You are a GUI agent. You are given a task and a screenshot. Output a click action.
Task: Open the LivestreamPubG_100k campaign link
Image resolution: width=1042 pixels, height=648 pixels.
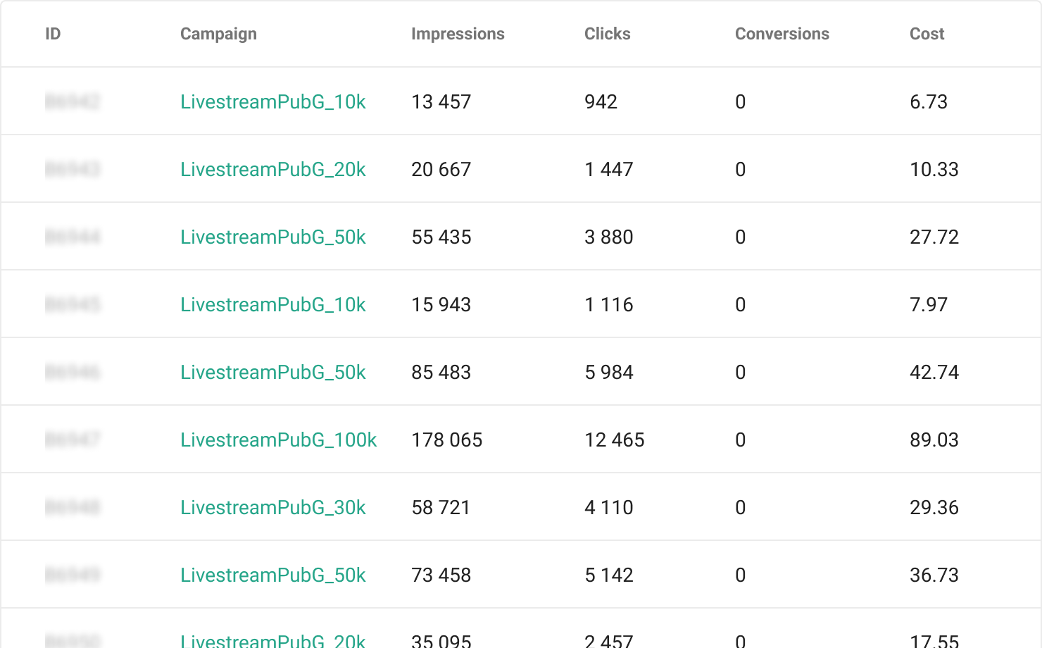pyautogui.click(x=279, y=440)
